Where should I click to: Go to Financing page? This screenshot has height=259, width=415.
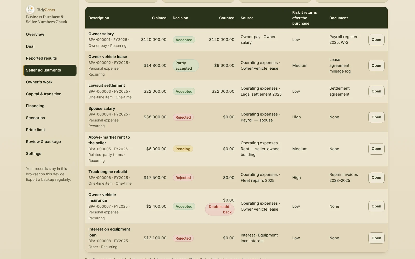pyautogui.click(x=50, y=106)
